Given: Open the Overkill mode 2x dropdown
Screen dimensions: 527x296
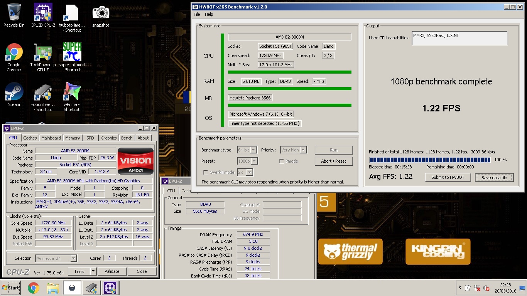Looking at the screenshot, I should pyautogui.click(x=245, y=172).
